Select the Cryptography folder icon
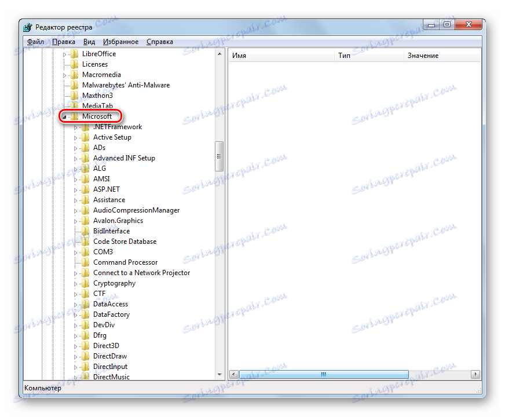Image resolution: width=505 pixels, height=417 pixels. pos(85,283)
